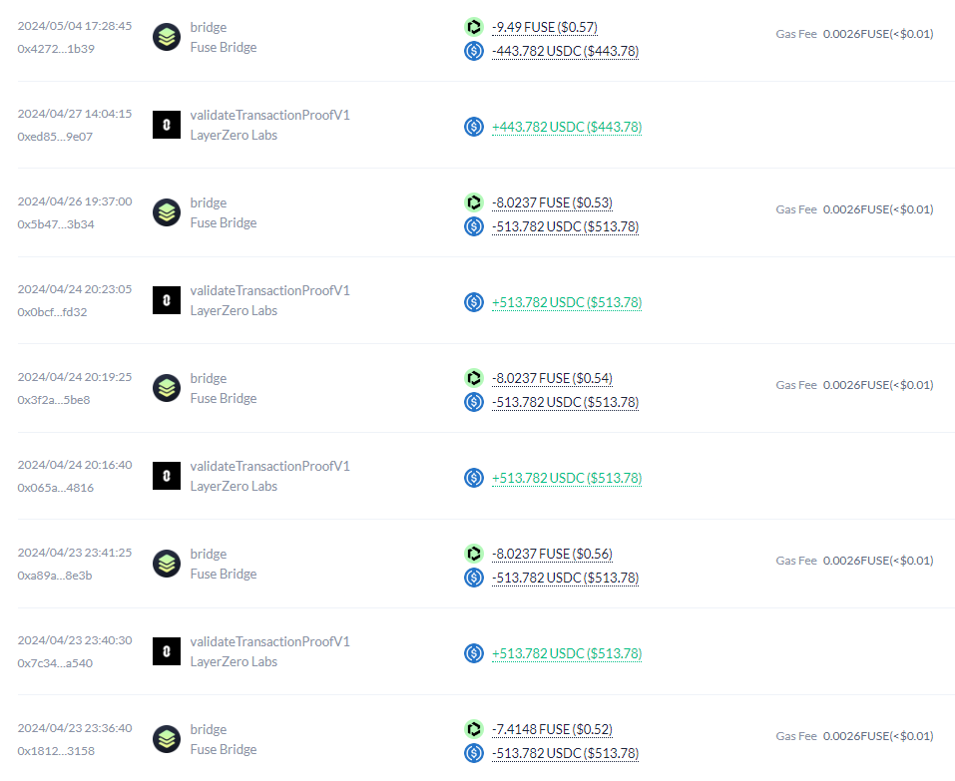Open transaction hash 0x4272...1b39

[x=56, y=49]
